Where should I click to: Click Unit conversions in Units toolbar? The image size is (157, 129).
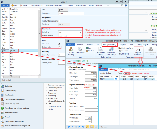click(x=37, y=5)
